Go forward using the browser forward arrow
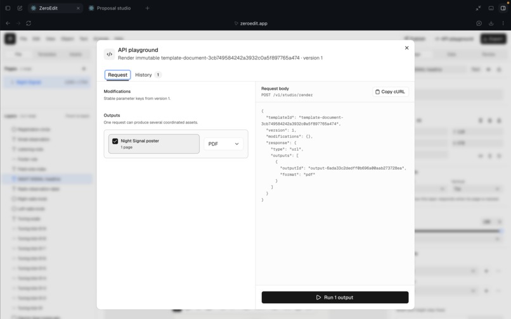The image size is (511, 319). click(x=18, y=23)
